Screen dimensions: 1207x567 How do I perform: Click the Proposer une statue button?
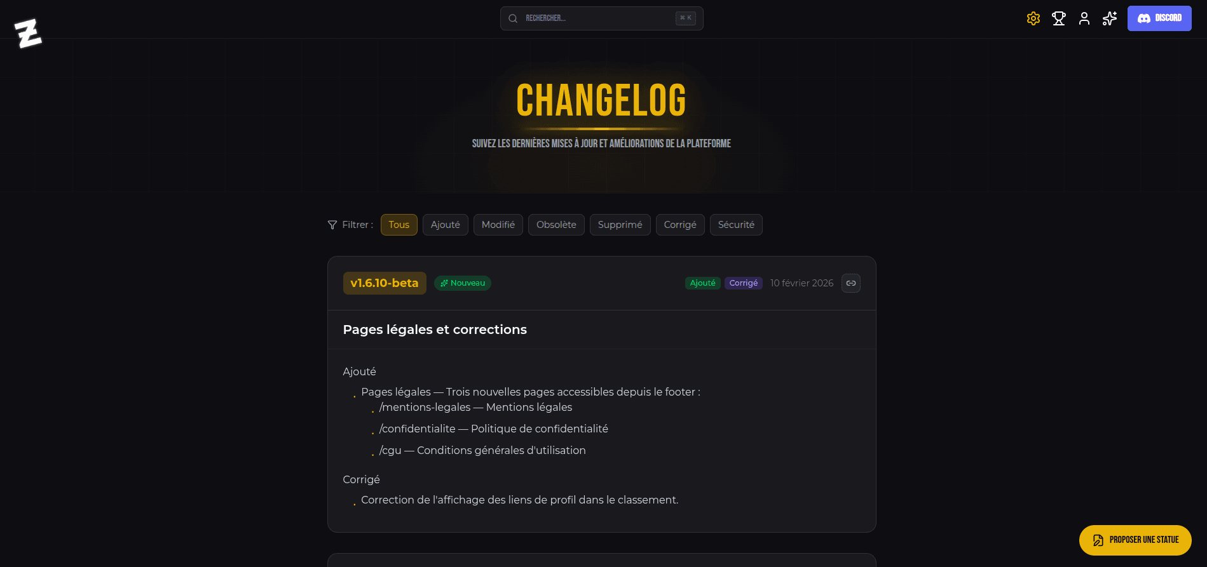[x=1135, y=540]
